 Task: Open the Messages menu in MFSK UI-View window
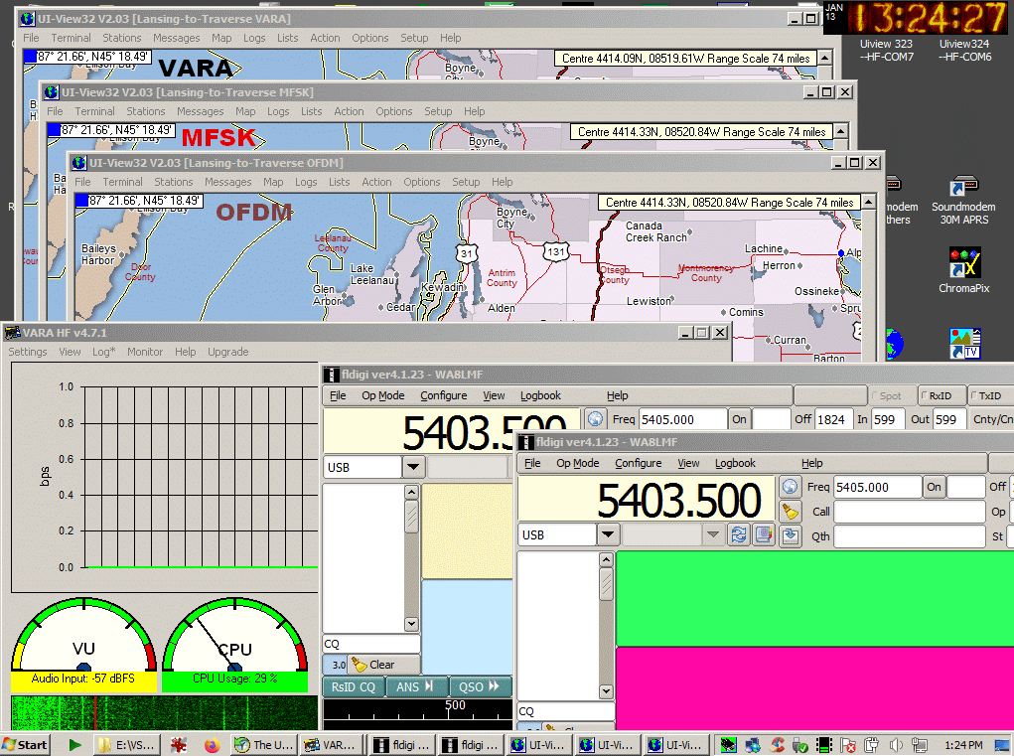coord(200,111)
